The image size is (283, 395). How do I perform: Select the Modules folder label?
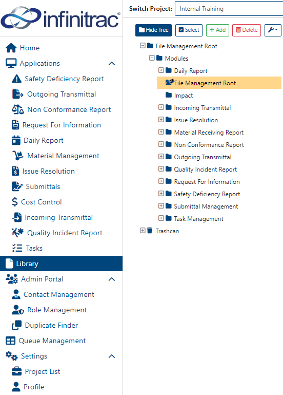tap(176, 59)
